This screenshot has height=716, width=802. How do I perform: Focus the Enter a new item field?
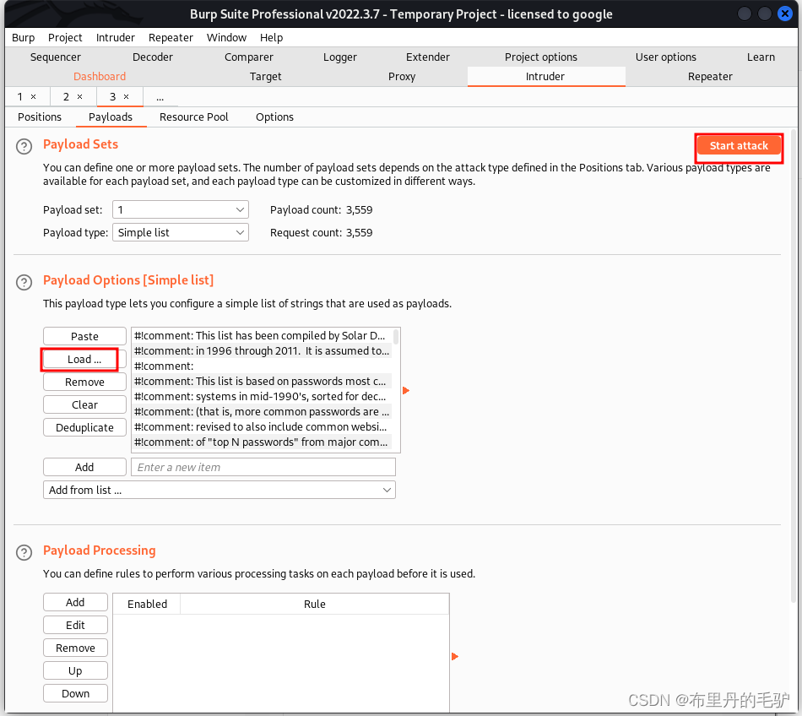point(263,468)
